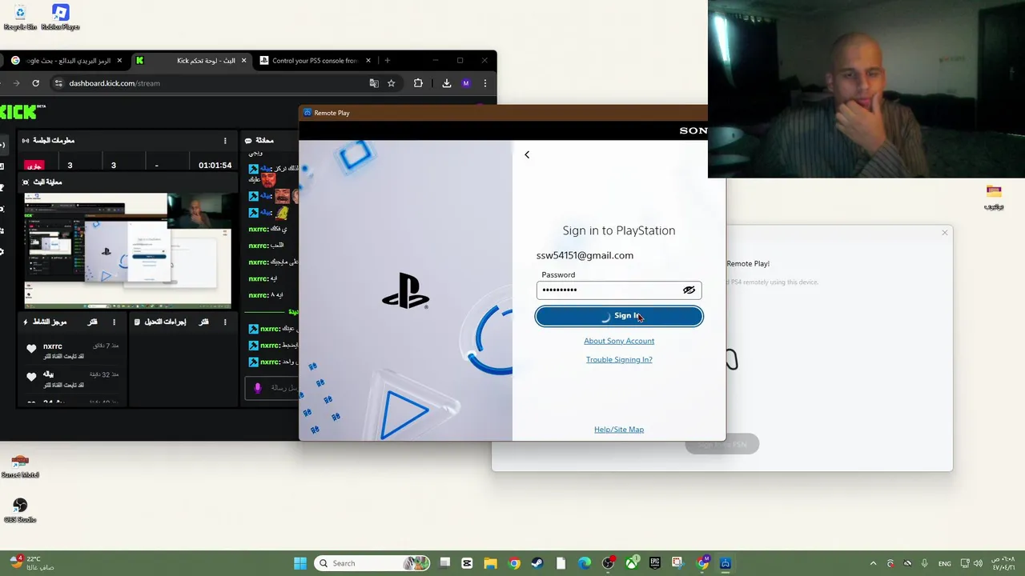
Task: Open Chrome profile M avatar
Action: coord(466,83)
